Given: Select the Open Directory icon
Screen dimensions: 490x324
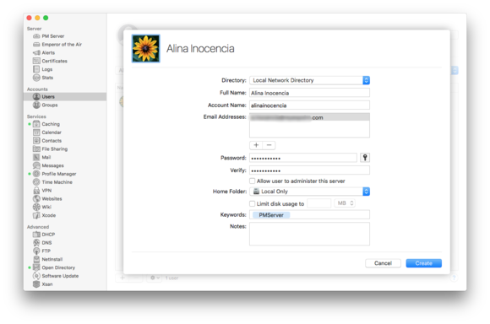Looking at the screenshot, I should tap(36, 267).
